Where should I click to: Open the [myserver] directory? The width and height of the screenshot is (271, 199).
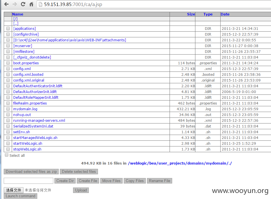23,46
